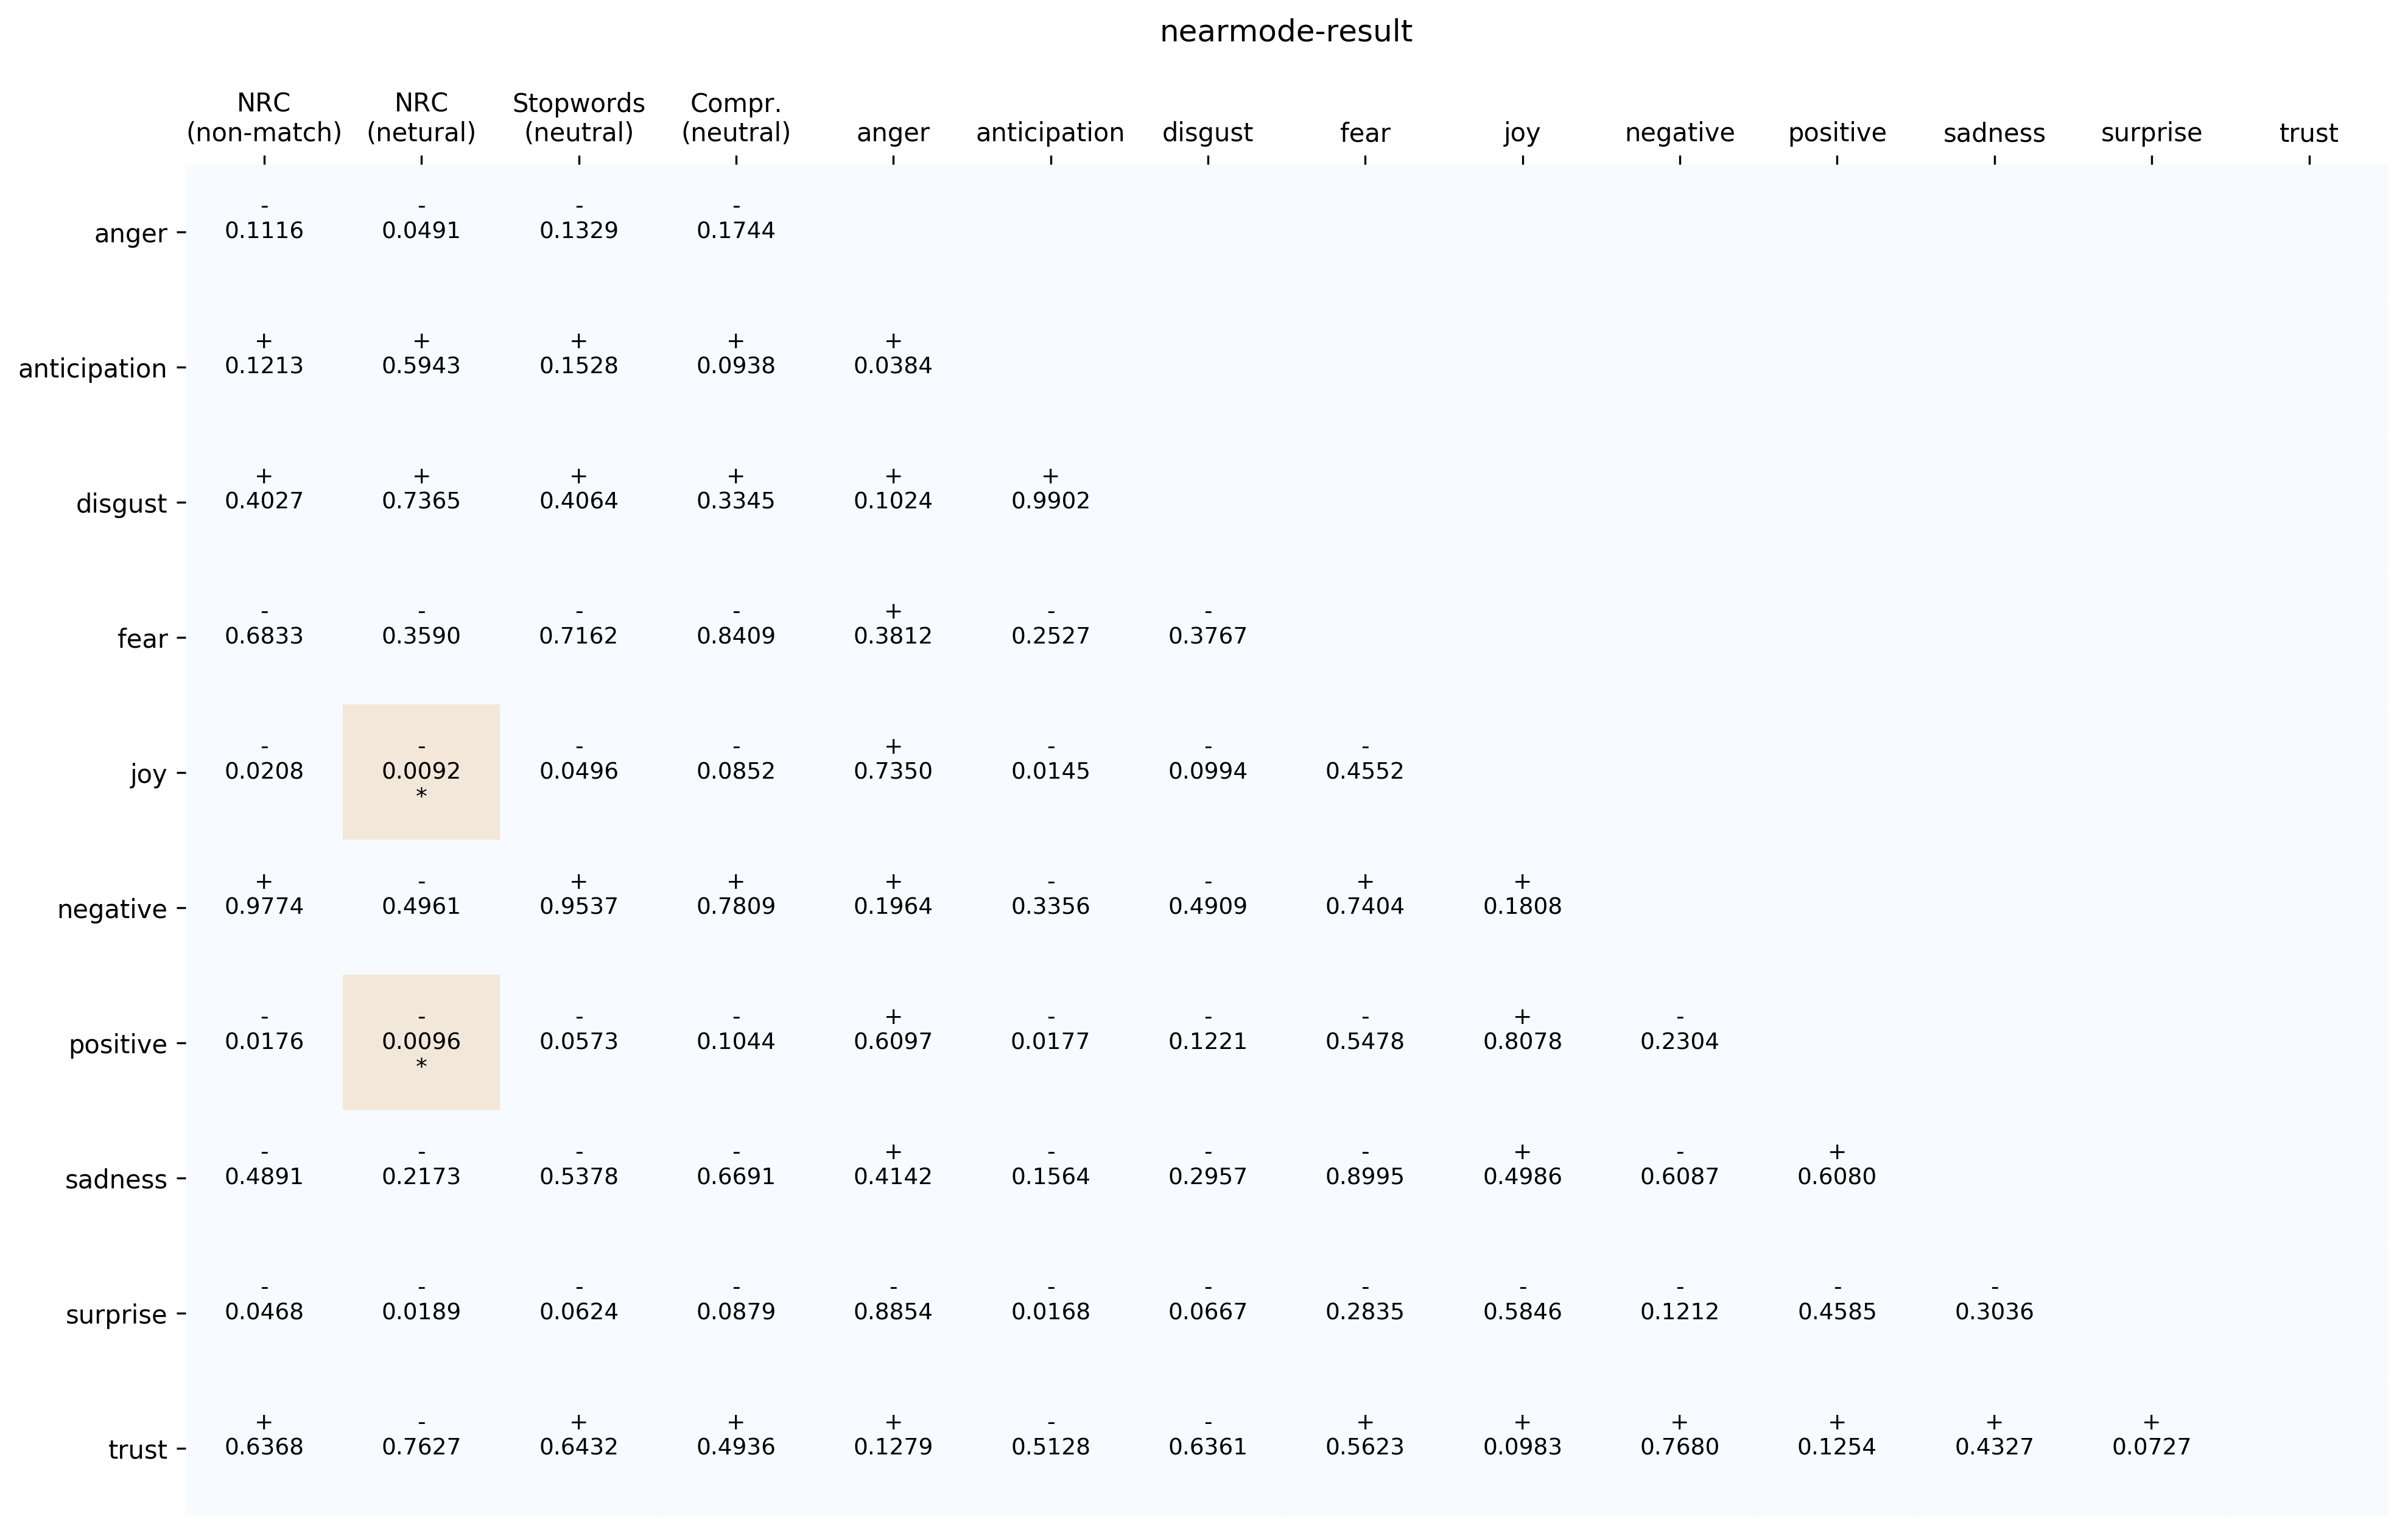The width and height of the screenshot is (2408, 1536).
Task: Click the surprise column header at top
Action: 2151,133
